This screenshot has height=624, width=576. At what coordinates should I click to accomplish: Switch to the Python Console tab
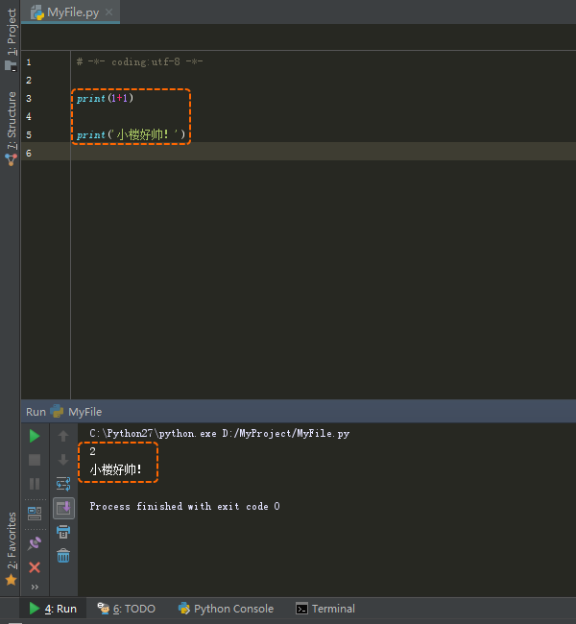[x=226, y=609]
